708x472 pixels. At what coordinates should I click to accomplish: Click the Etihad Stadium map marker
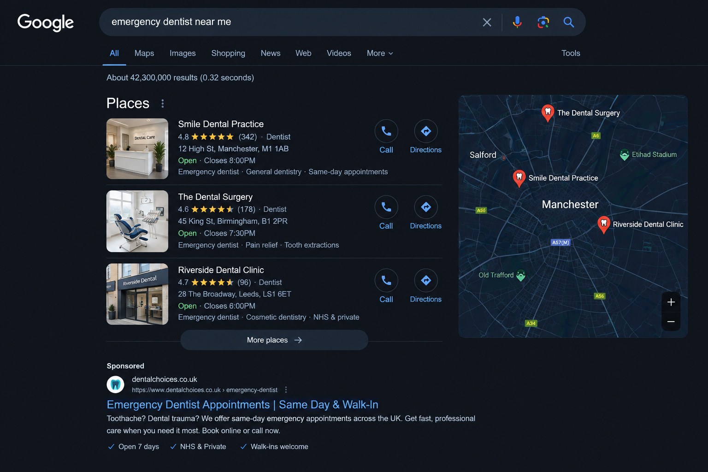click(x=625, y=155)
